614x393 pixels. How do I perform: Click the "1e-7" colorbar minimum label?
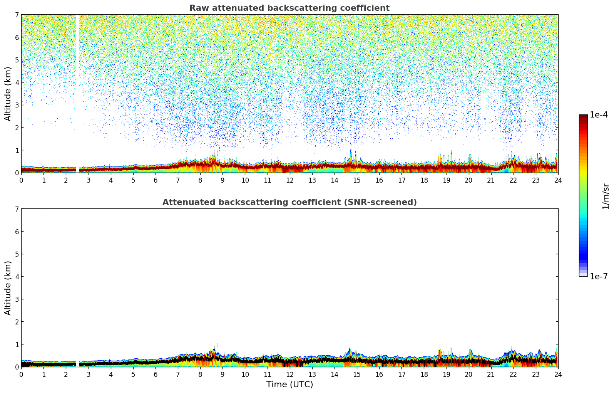pyautogui.click(x=599, y=277)
